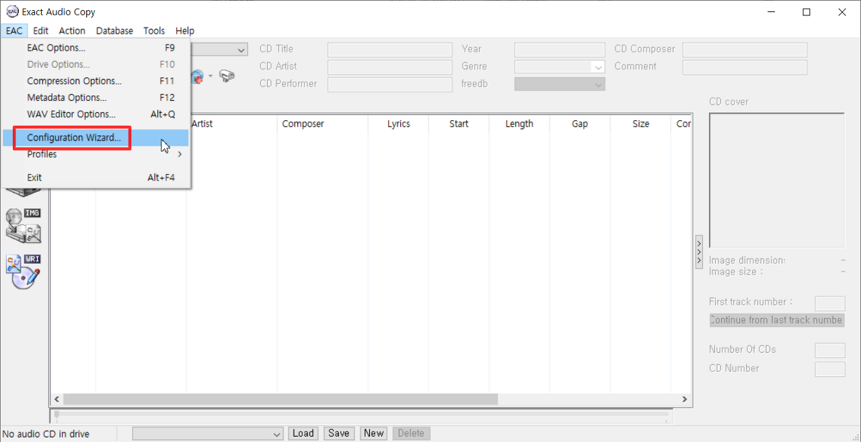
Task: Click the Save profile button
Action: point(338,433)
